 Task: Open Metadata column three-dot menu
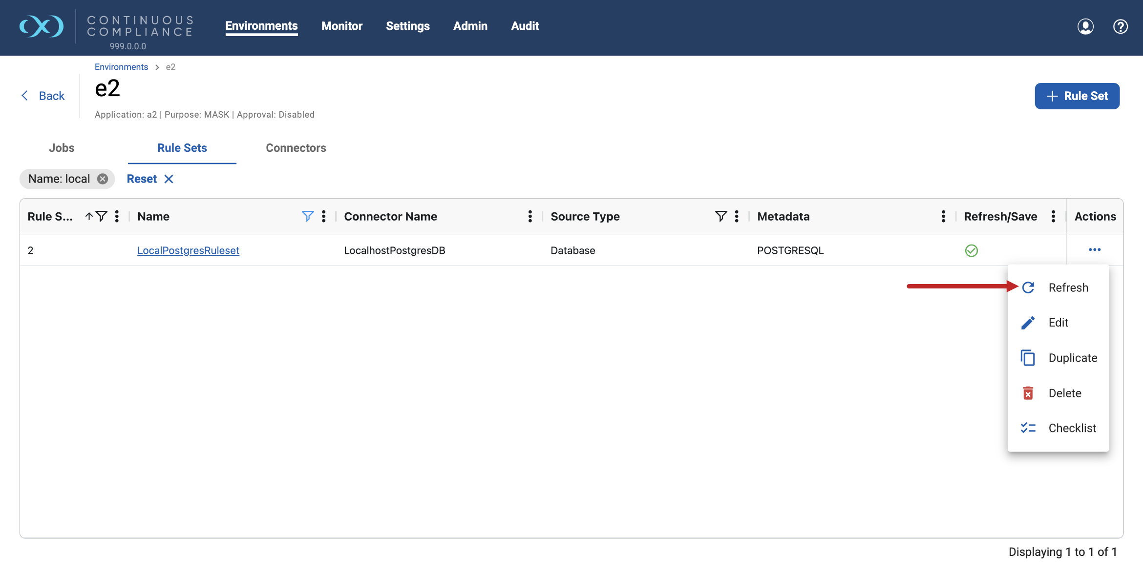(x=943, y=216)
